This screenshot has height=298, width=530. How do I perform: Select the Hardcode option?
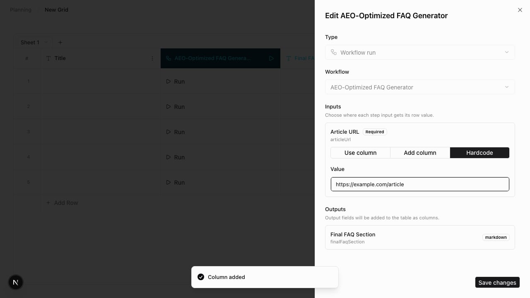click(x=479, y=153)
